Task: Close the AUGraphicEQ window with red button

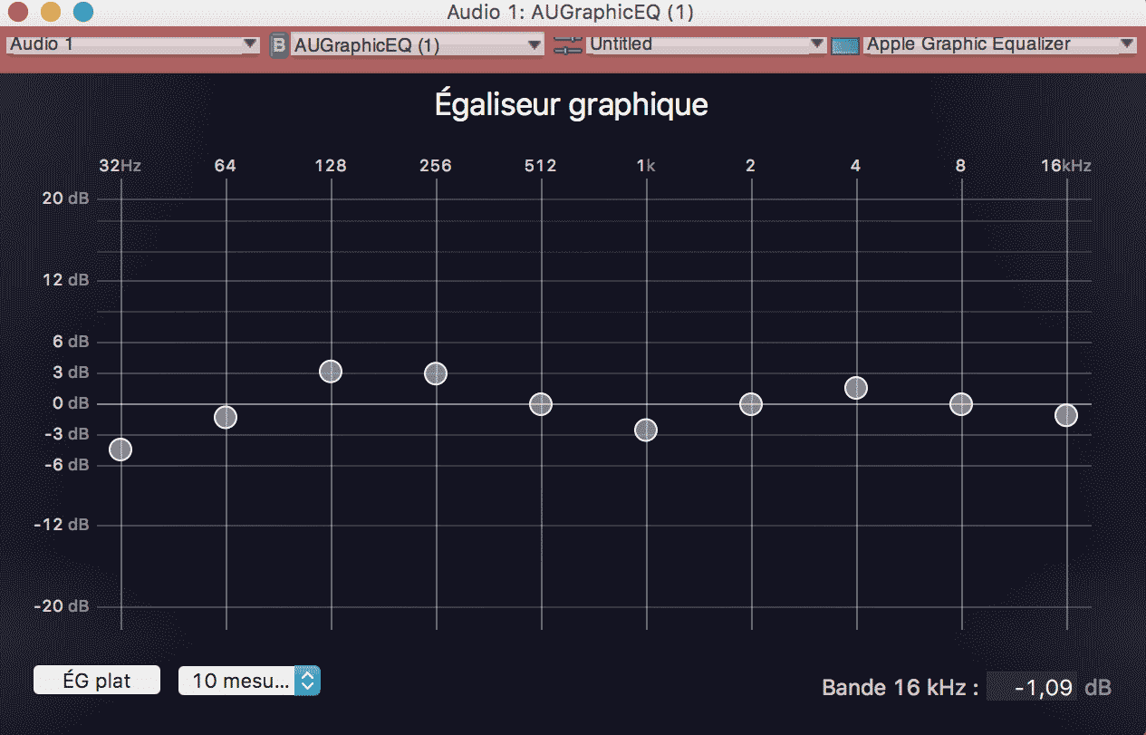Action: point(18,12)
